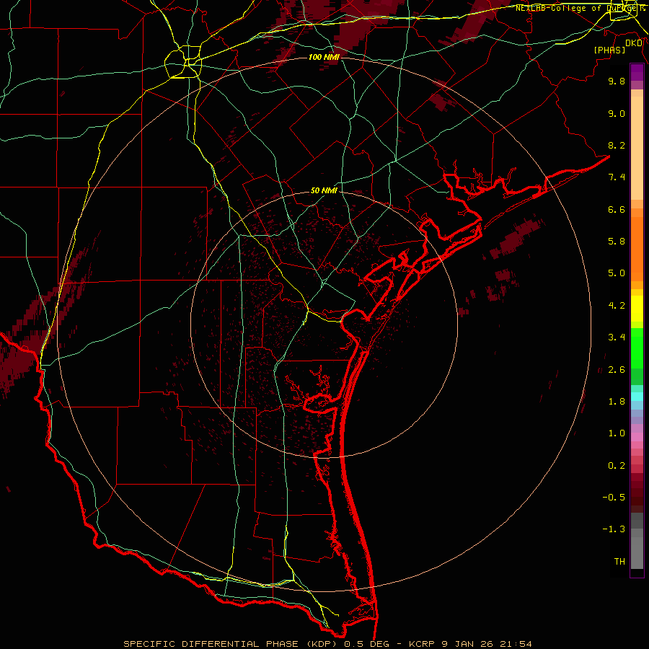Select the 1.0 value on the color scale
This screenshot has height=649, width=649.
tap(617, 433)
